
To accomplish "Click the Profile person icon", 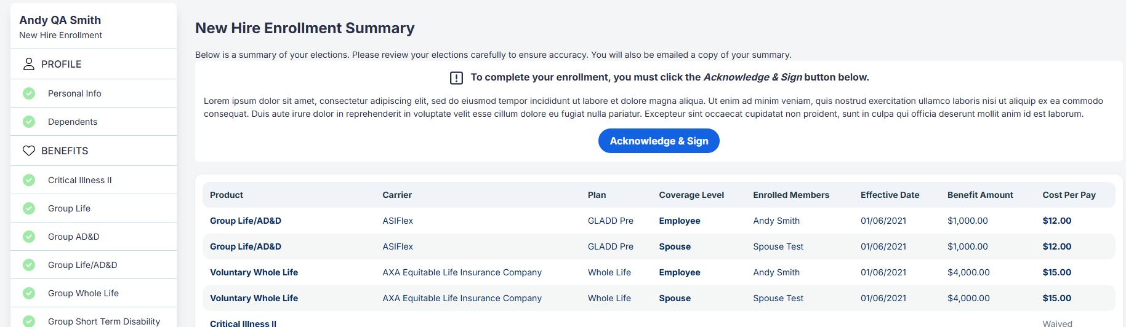I will point(29,64).
